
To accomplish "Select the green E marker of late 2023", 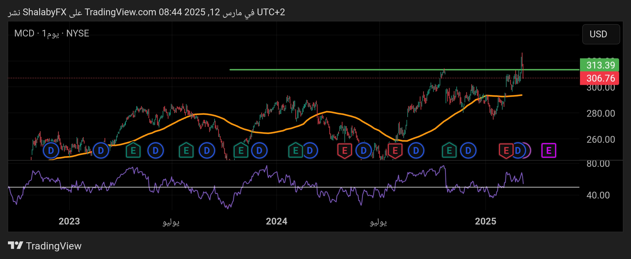I will coord(241,150).
